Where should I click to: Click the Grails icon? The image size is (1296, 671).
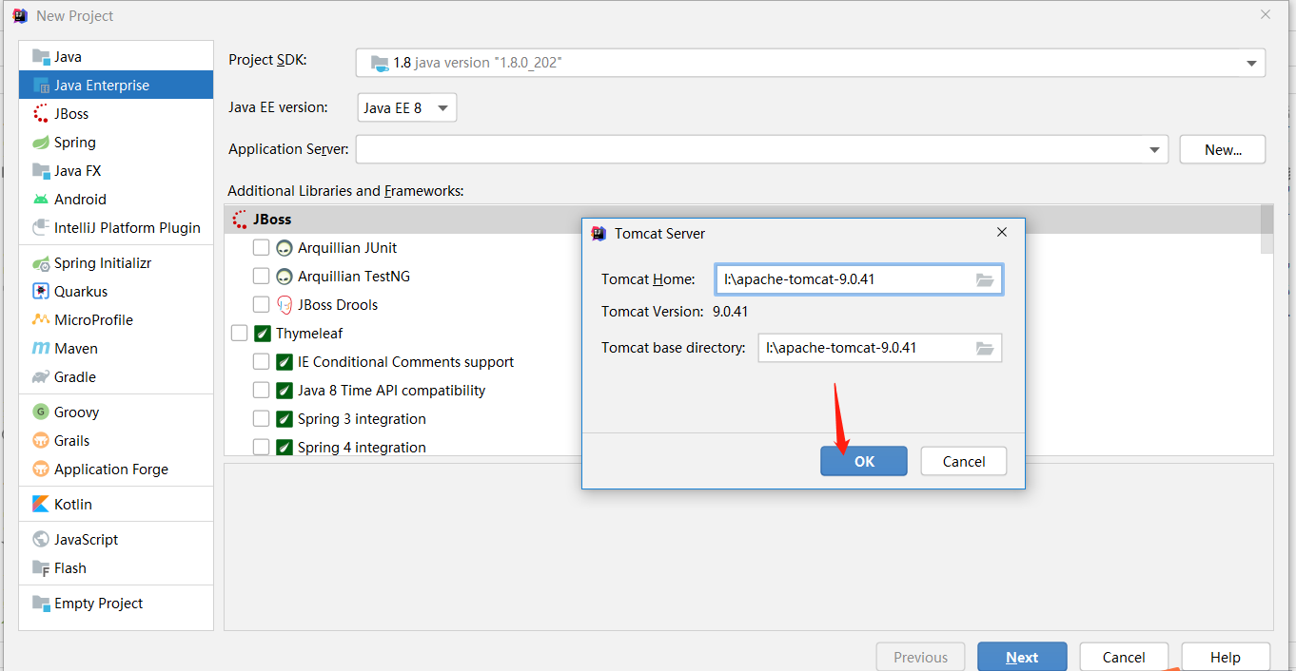41,441
